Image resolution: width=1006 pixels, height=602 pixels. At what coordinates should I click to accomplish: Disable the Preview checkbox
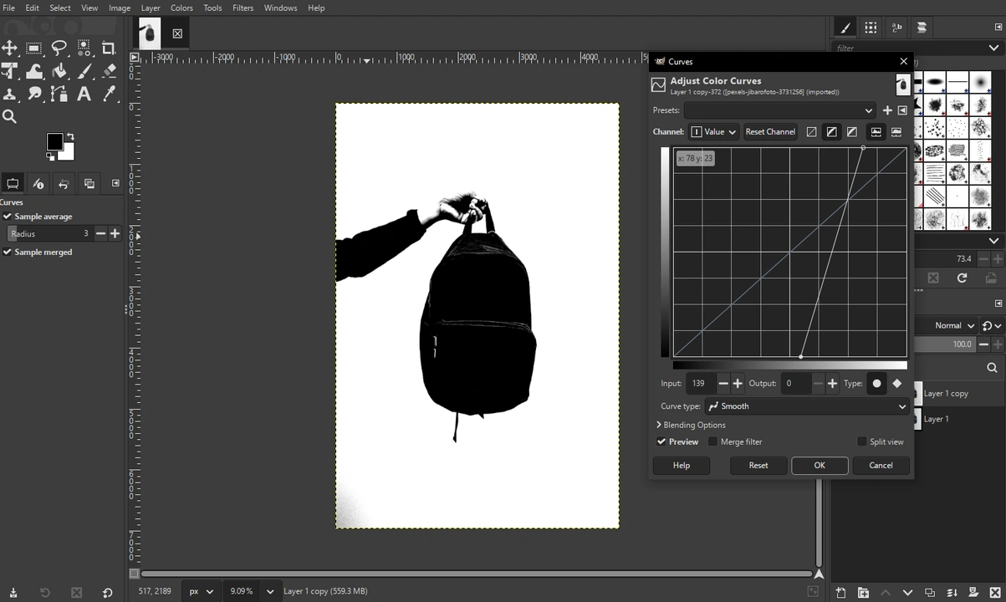pyautogui.click(x=661, y=441)
